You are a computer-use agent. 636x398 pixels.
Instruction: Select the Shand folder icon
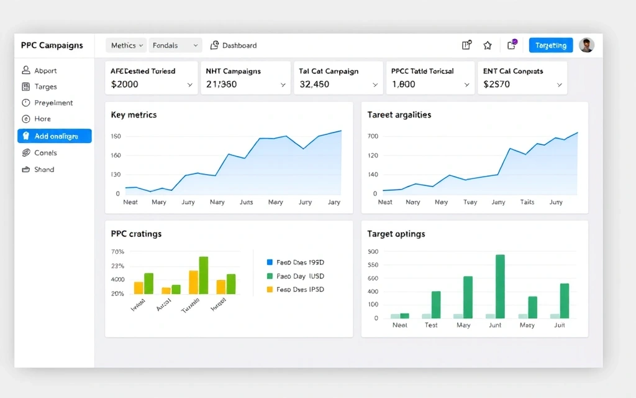pos(27,169)
